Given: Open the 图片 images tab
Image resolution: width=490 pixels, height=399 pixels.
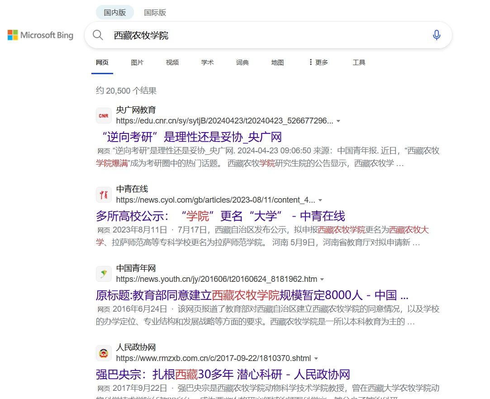Looking at the screenshot, I should coord(137,62).
